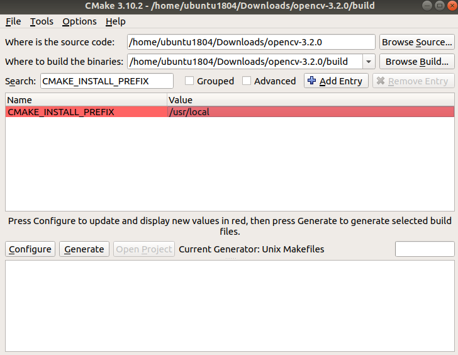The width and height of the screenshot is (458, 355).
Task: Select the CMAKE_INSTALL_PREFIX row name
Action: coord(86,112)
